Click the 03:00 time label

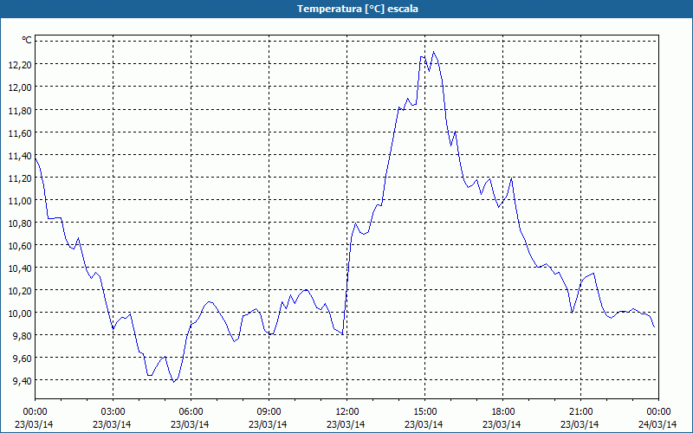pyautogui.click(x=113, y=412)
